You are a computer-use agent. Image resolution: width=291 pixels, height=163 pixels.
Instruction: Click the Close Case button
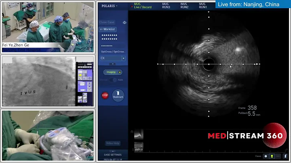coord(107,22)
